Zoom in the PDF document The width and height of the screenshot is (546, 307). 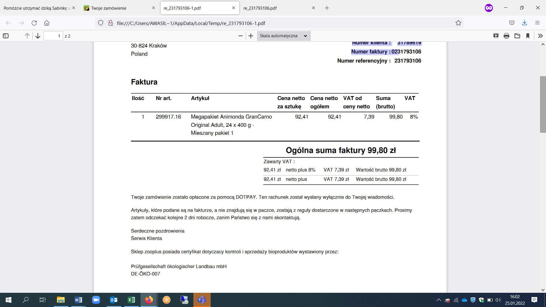tap(251, 36)
